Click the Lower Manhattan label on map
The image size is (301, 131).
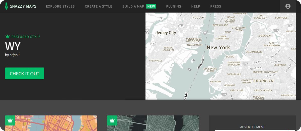point(222,38)
